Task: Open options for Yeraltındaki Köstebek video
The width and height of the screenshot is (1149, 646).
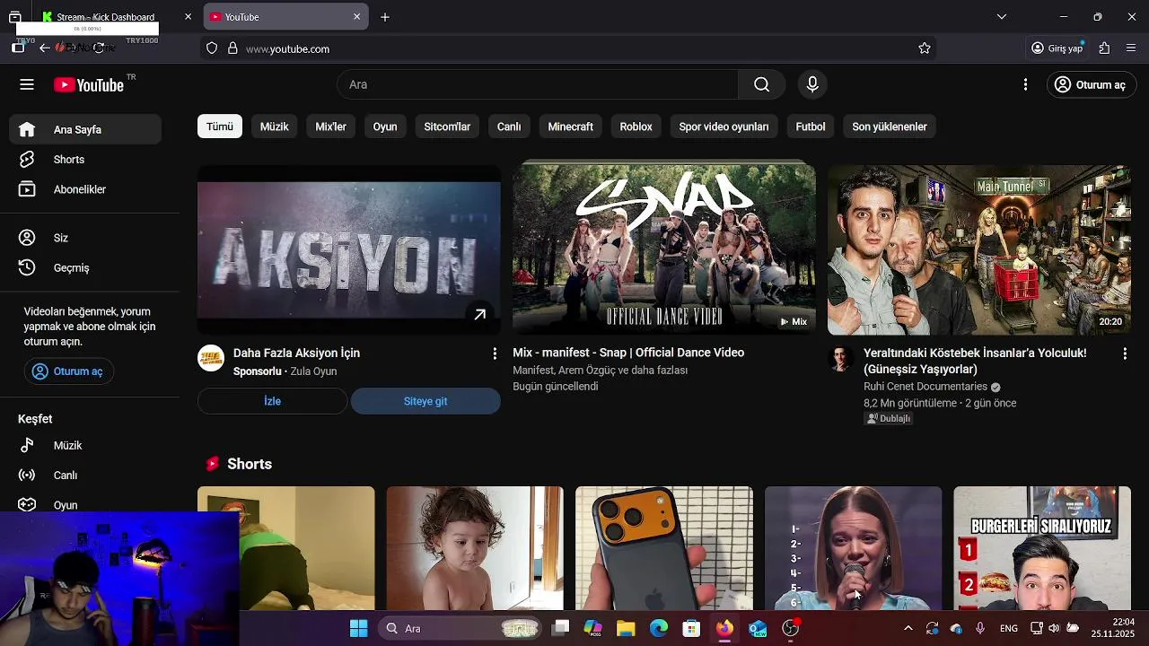Action: [x=1125, y=354]
